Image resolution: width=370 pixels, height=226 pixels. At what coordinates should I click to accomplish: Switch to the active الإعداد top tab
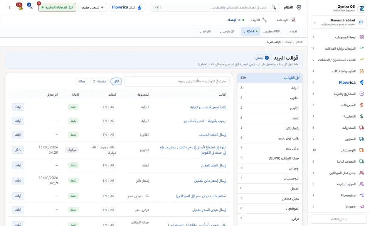pos(236,20)
